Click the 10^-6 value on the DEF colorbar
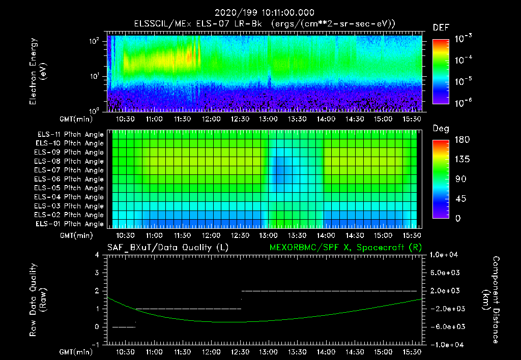 click(x=463, y=103)
